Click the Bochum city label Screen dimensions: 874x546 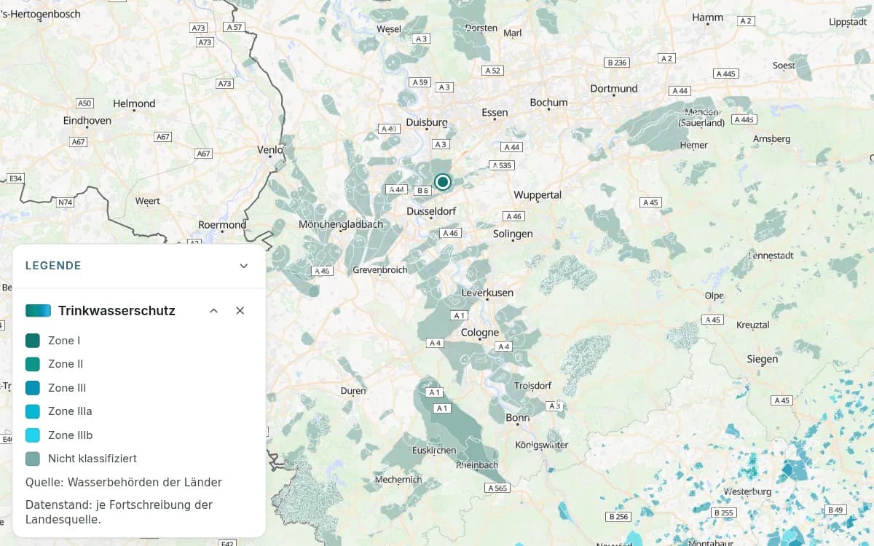[x=548, y=103]
